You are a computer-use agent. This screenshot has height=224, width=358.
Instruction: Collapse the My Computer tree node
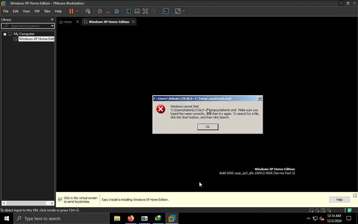point(5,34)
